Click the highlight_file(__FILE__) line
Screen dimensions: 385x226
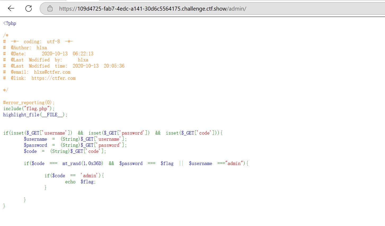coord(35,115)
